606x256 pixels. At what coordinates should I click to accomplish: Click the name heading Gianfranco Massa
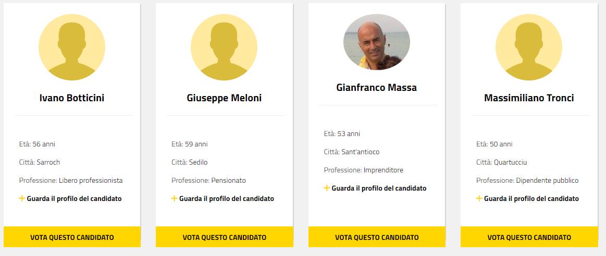pyautogui.click(x=377, y=87)
